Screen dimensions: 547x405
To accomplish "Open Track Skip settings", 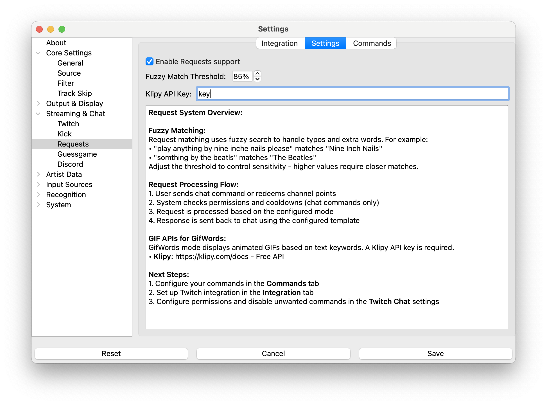I will click(75, 93).
